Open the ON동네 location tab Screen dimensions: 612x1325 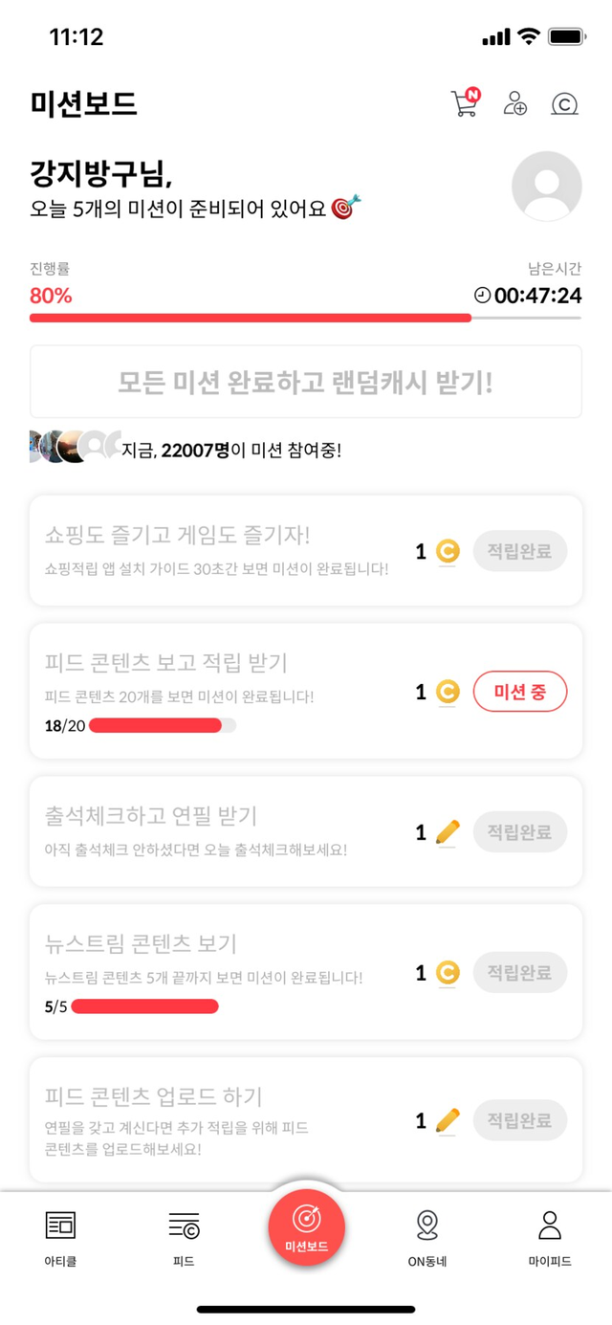[x=427, y=1237]
